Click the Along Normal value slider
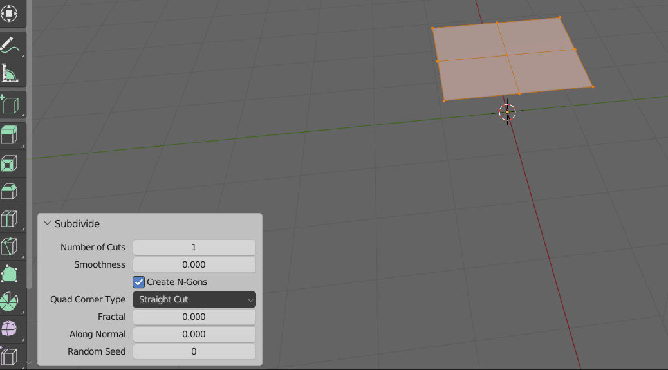 pyautogui.click(x=194, y=334)
